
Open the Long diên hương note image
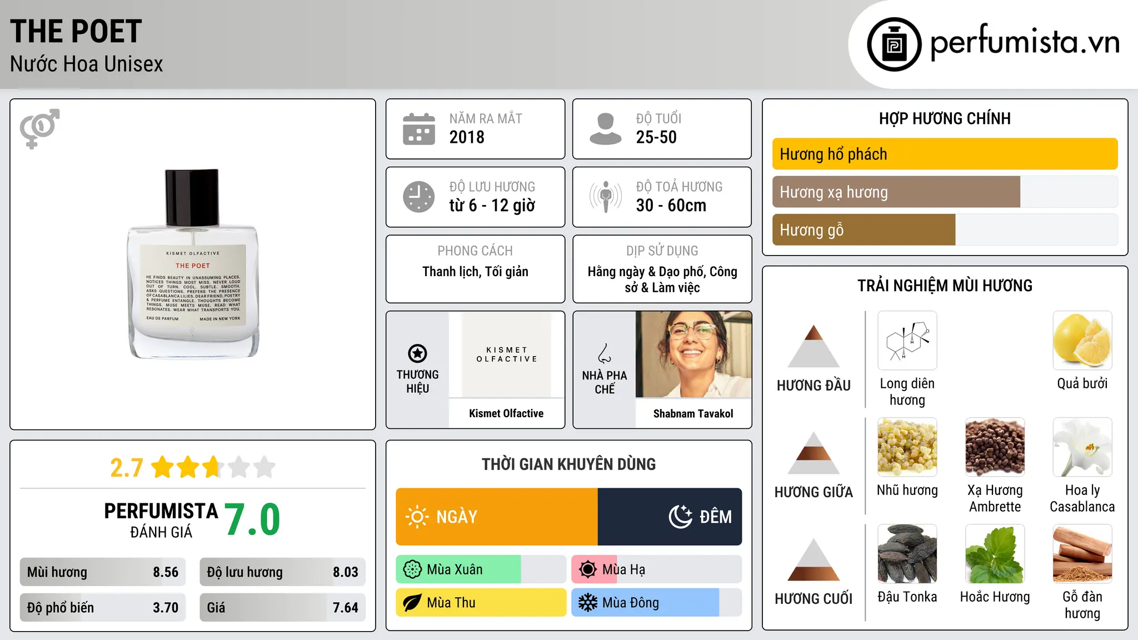(907, 341)
